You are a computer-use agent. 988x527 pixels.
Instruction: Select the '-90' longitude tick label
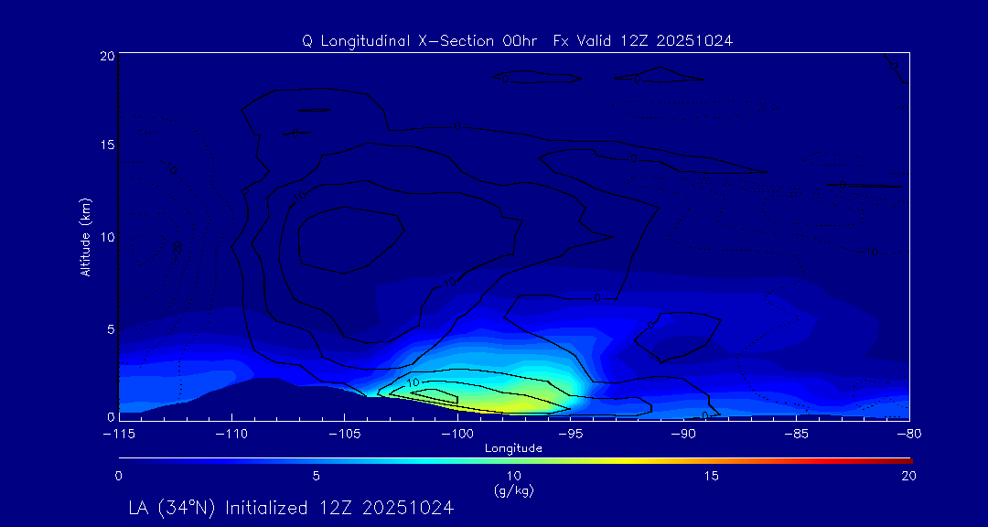click(x=683, y=434)
